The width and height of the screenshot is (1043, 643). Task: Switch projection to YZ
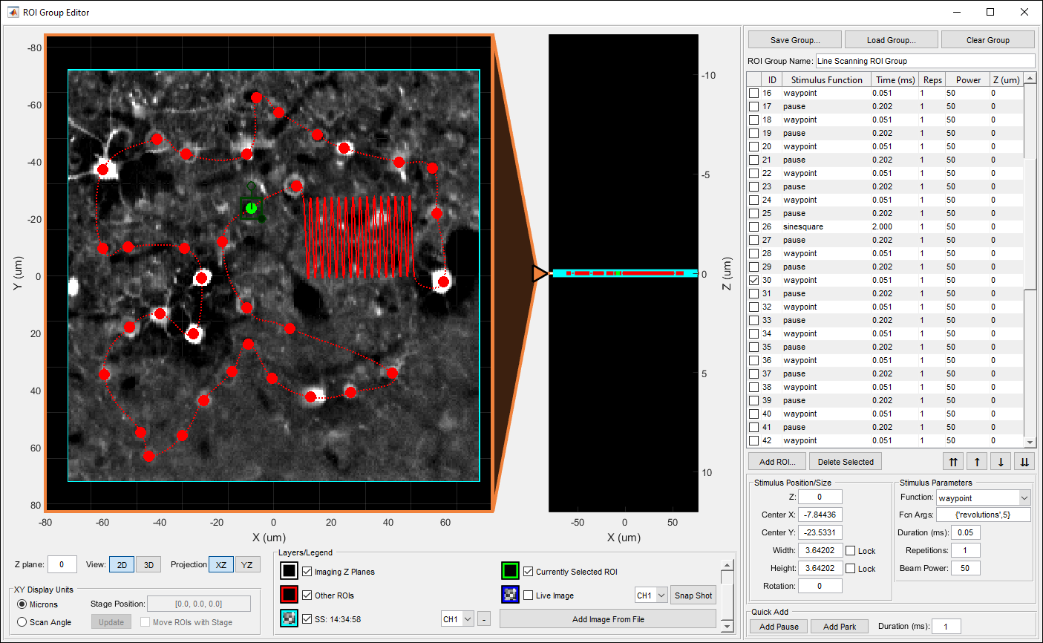246,565
